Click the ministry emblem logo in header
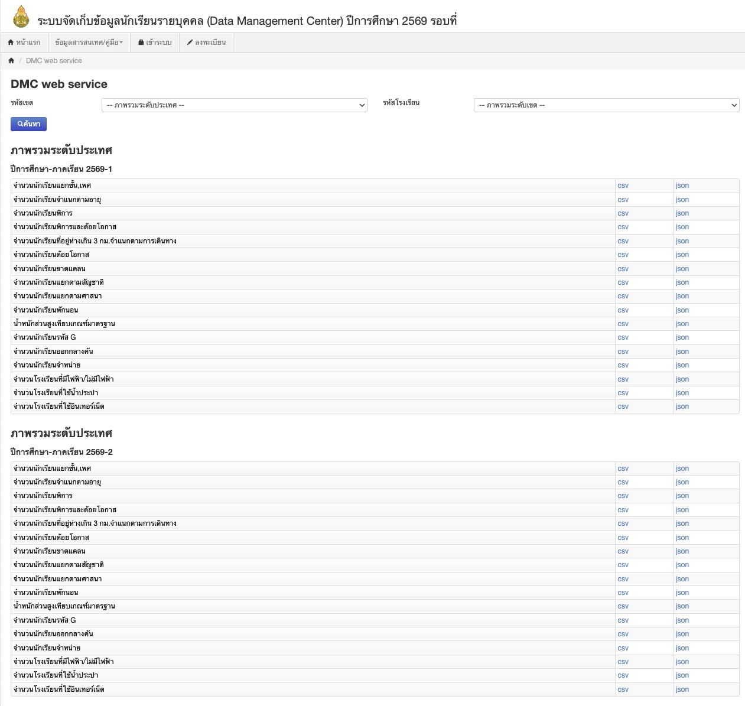The image size is (745, 706). point(21,17)
